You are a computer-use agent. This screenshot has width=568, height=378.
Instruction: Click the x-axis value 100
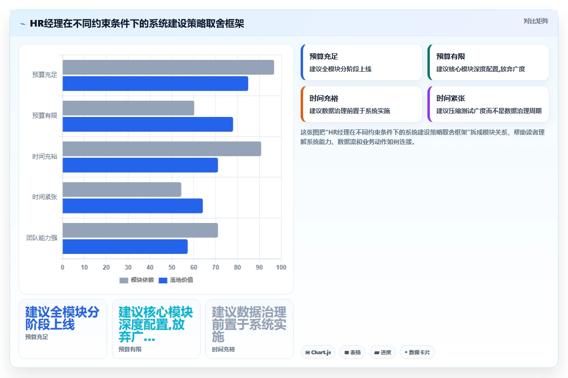tap(281, 267)
